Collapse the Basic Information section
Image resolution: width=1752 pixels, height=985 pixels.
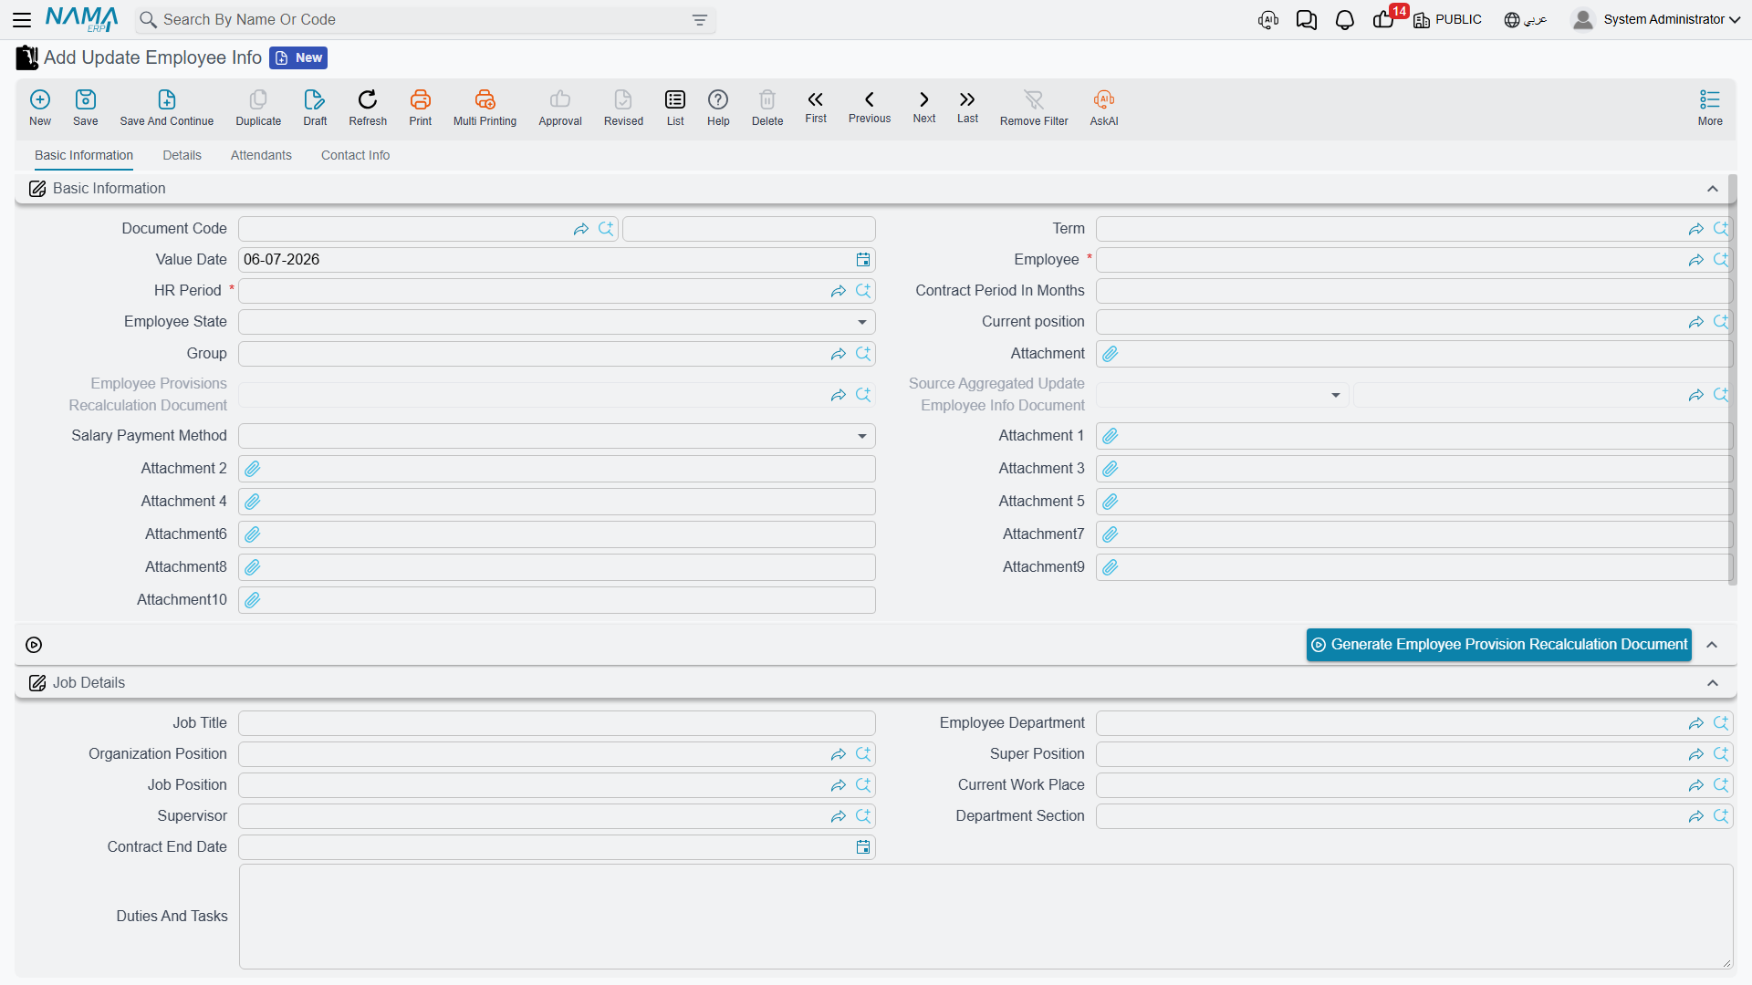[1713, 189]
